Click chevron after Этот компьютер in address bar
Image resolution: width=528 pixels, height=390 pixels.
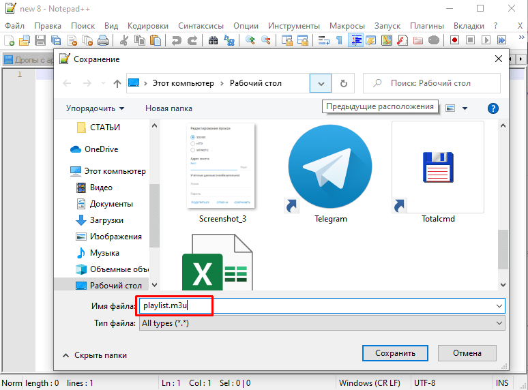(x=222, y=83)
